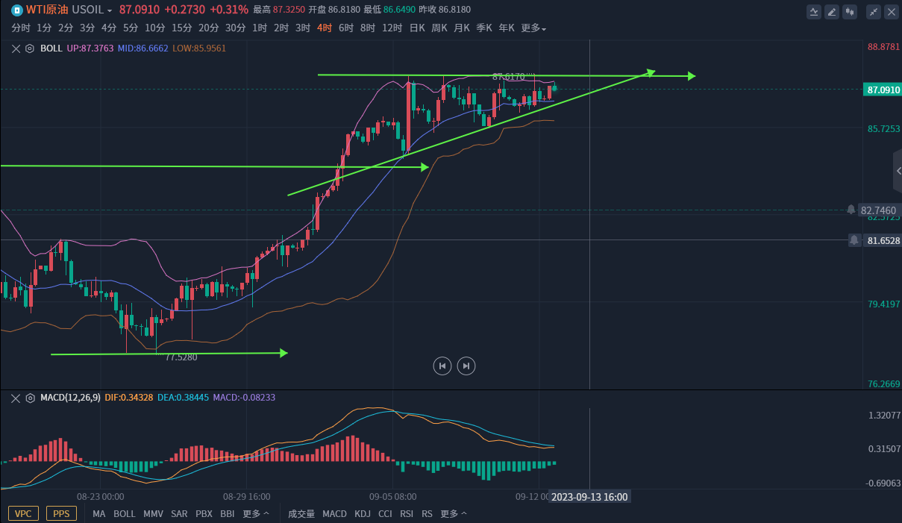Switch to 1分 timeframe
The image size is (902, 523).
44,28
